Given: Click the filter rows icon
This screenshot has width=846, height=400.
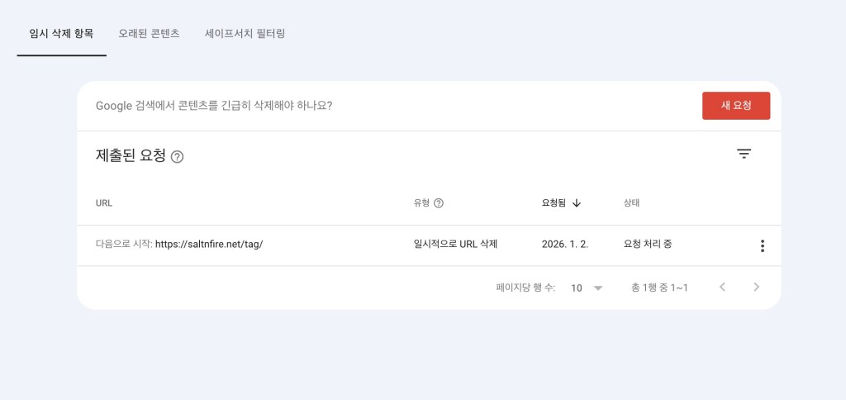Looking at the screenshot, I should [744, 154].
